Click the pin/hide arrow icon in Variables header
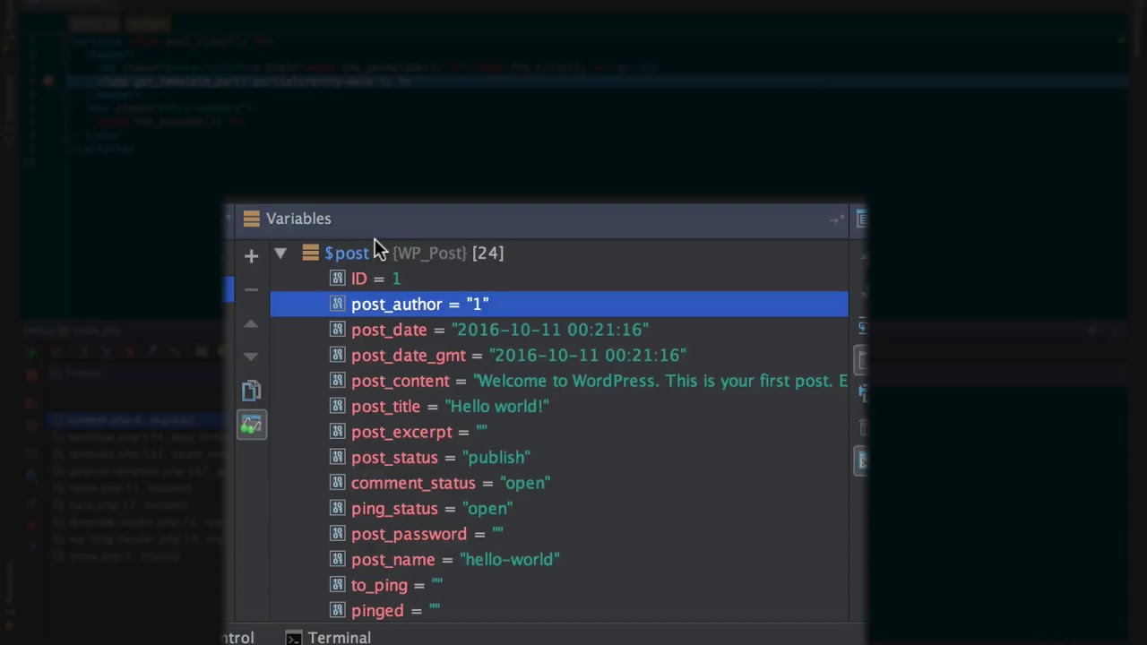This screenshot has height=645, width=1147. (836, 219)
